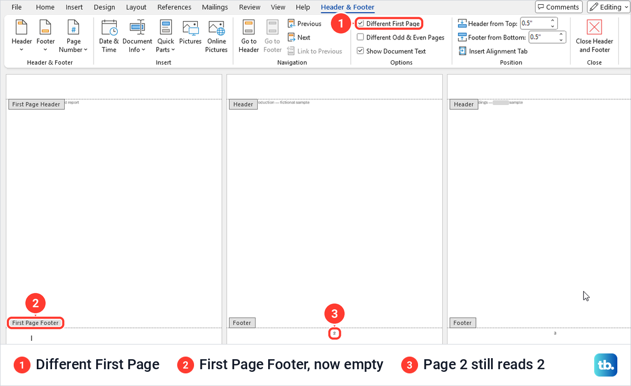Jump to Previous header or footer

point(304,24)
